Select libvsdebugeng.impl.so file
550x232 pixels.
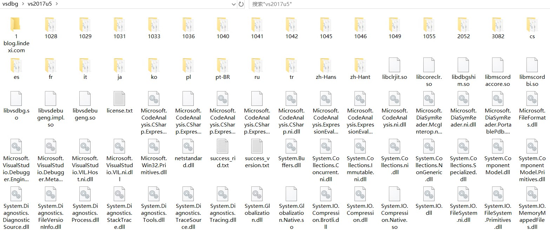click(51, 109)
